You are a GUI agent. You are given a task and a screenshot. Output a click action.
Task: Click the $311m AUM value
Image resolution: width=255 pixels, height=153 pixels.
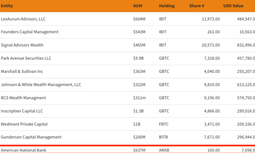(139, 98)
